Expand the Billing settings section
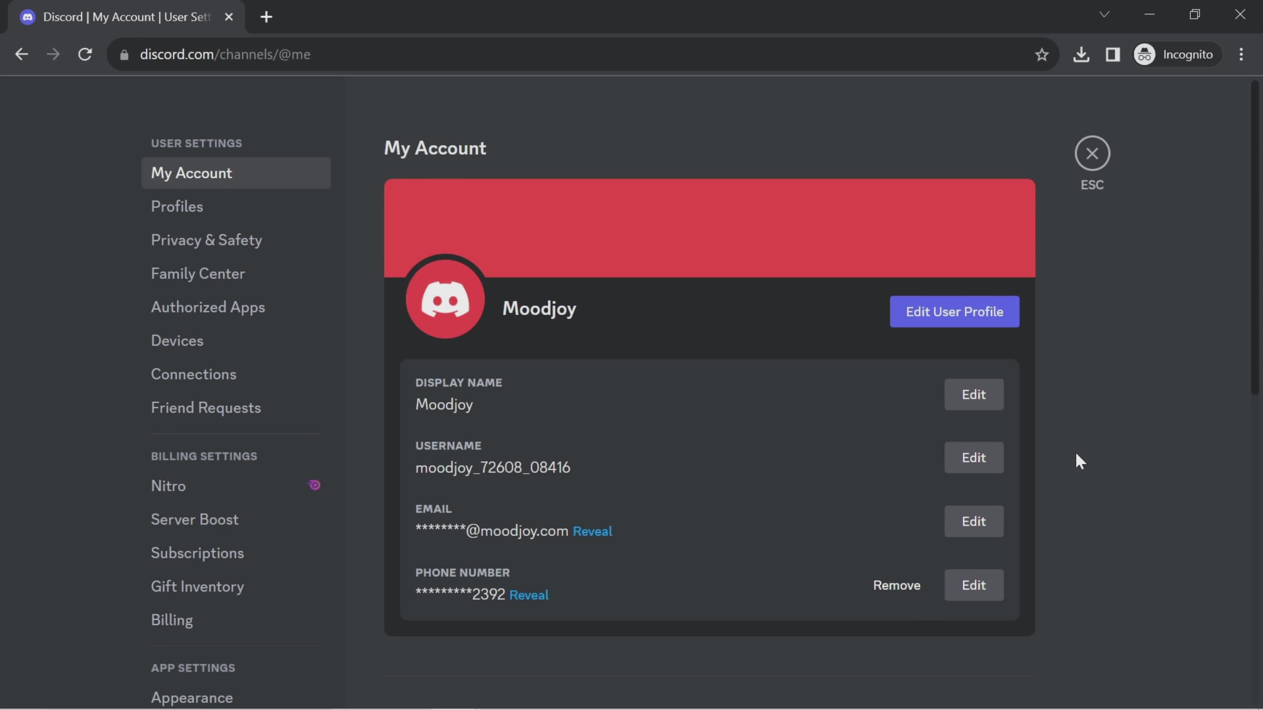The image size is (1263, 710). pyautogui.click(x=203, y=455)
